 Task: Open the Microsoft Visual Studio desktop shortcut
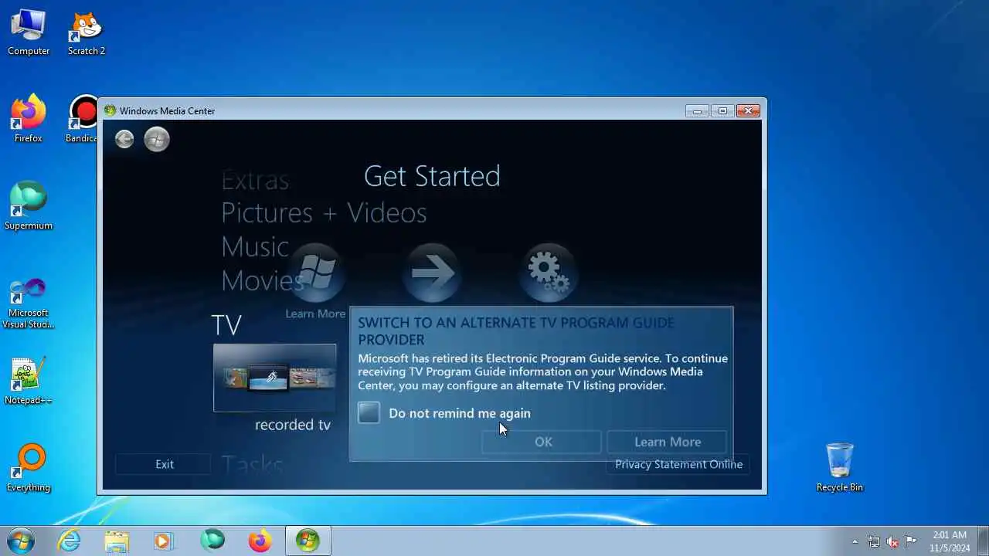click(29, 303)
